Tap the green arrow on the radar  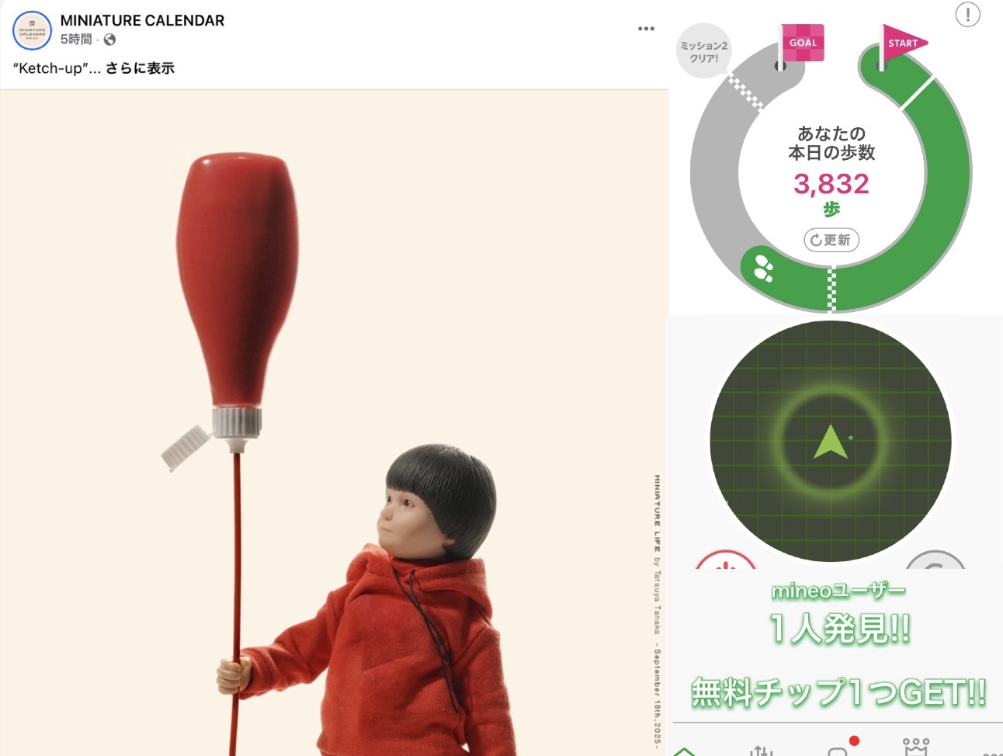click(829, 442)
